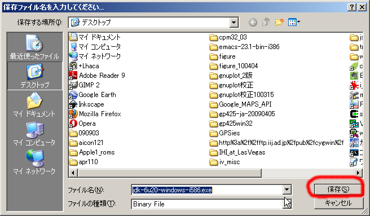Select Recent Files (最近使ったファイル) in sidebar

(35, 47)
